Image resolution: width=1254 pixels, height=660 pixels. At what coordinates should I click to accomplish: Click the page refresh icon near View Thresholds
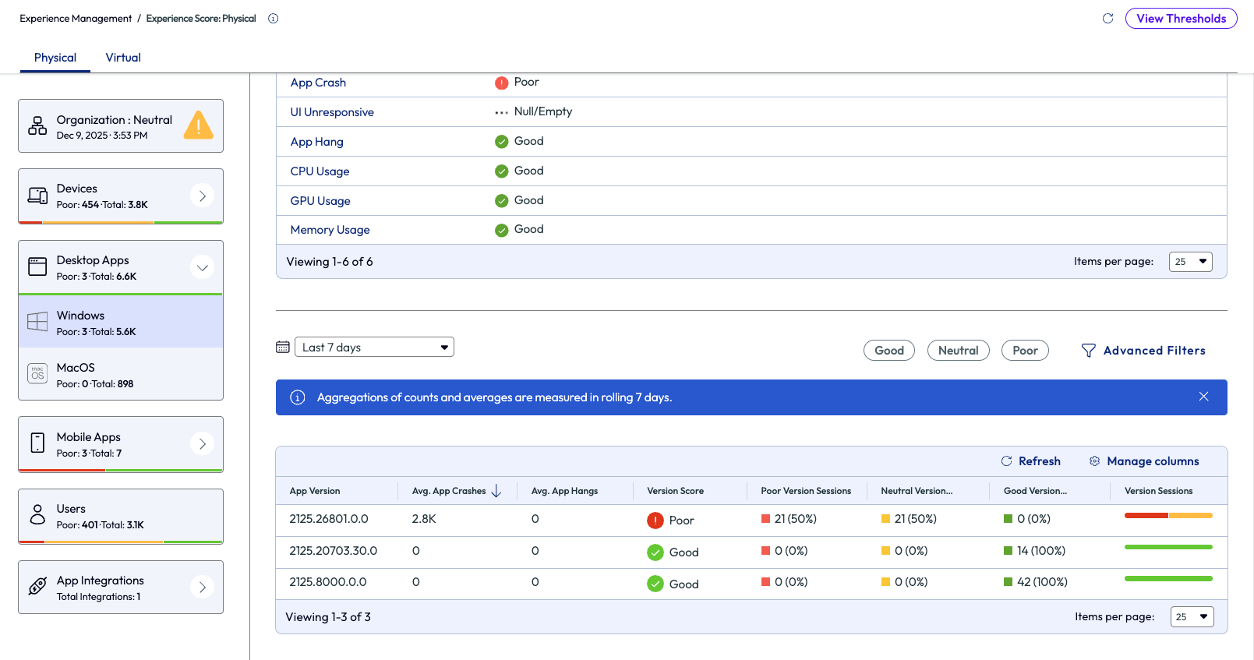click(x=1107, y=19)
